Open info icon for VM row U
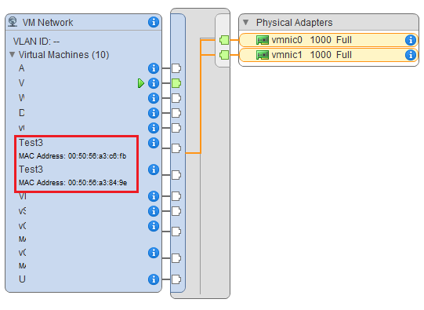This screenshot has height=310, width=424. tap(154, 279)
